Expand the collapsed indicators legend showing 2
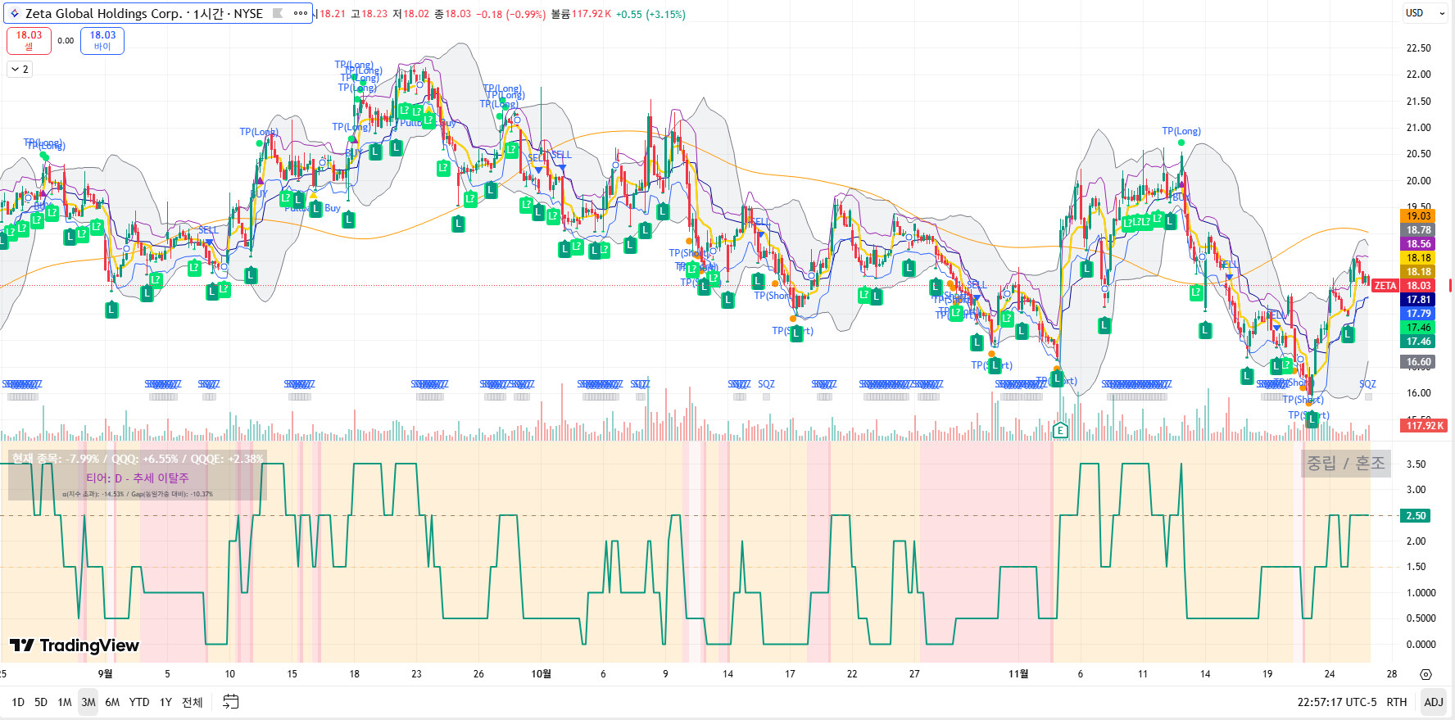The image size is (1455, 720). pyautogui.click(x=20, y=70)
